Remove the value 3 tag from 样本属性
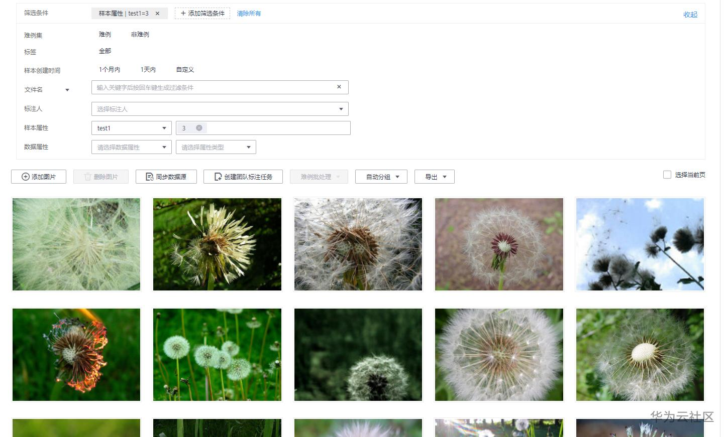Viewport: 724px width, 437px height. (x=199, y=127)
